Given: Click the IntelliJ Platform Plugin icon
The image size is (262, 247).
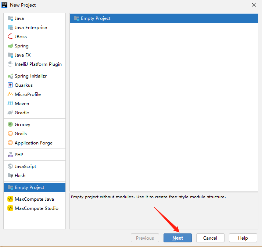Looking at the screenshot, I should pos(10,64).
